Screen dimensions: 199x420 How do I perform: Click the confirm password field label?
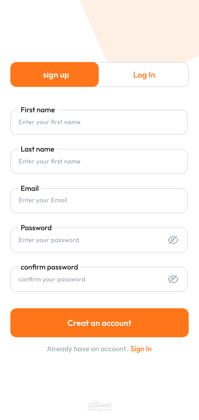(49, 267)
